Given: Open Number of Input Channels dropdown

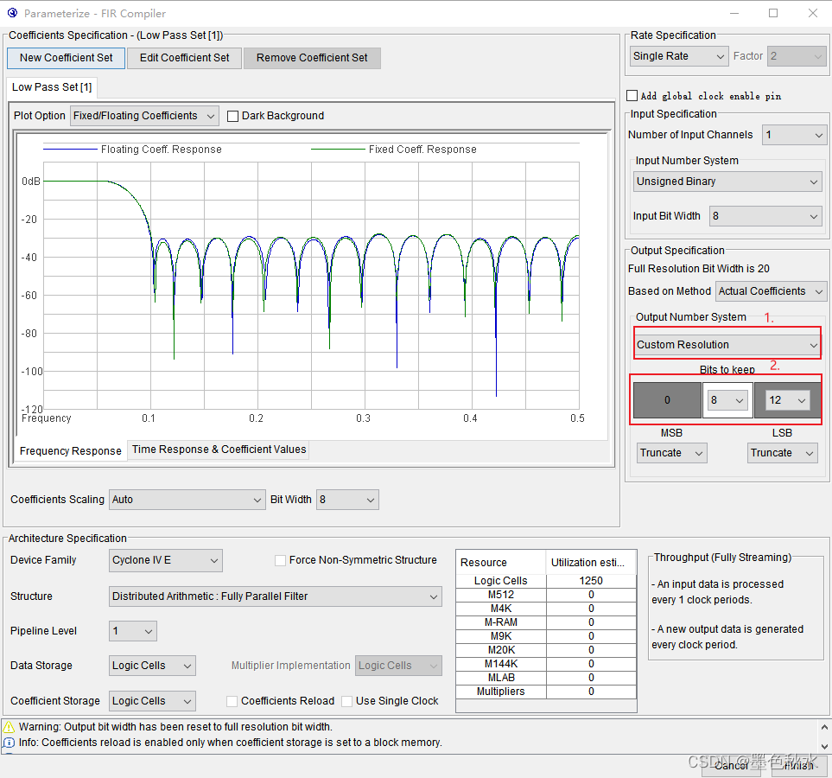Looking at the screenshot, I should point(794,135).
